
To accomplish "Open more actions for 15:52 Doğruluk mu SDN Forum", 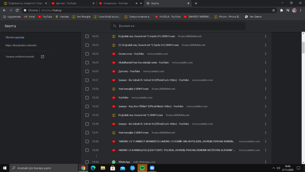I will tap(265, 115).
